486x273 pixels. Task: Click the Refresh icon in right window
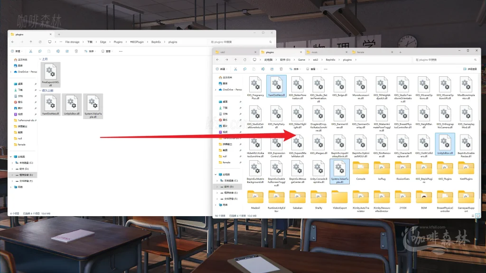click(x=245, y=60)
